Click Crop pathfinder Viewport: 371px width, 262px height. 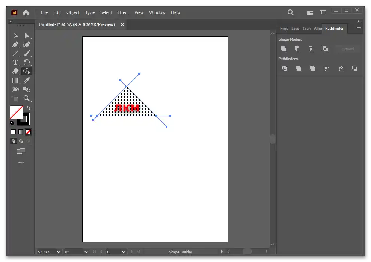click(327, 68)
